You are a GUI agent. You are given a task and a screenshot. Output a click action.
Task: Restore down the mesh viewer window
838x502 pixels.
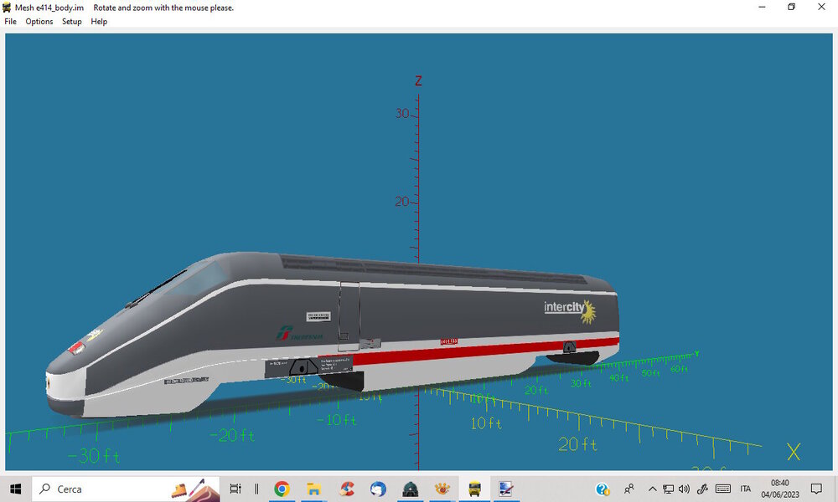click(792, 7)
